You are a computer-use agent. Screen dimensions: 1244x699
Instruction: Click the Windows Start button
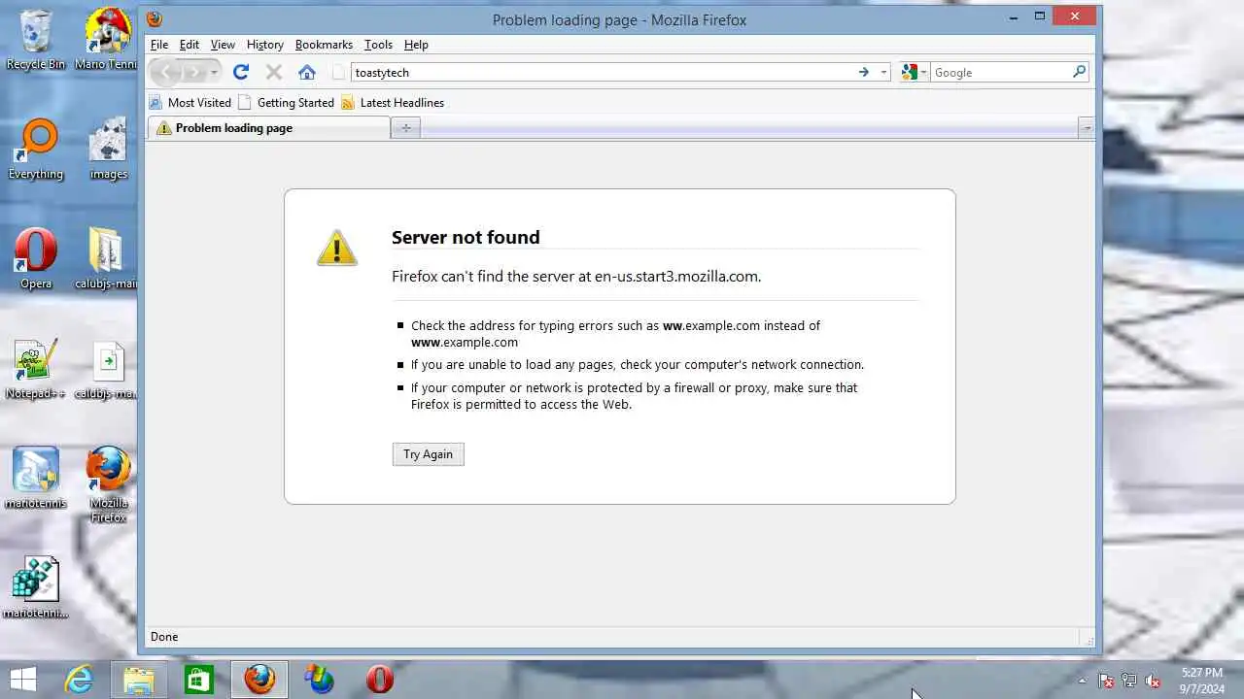22,680
